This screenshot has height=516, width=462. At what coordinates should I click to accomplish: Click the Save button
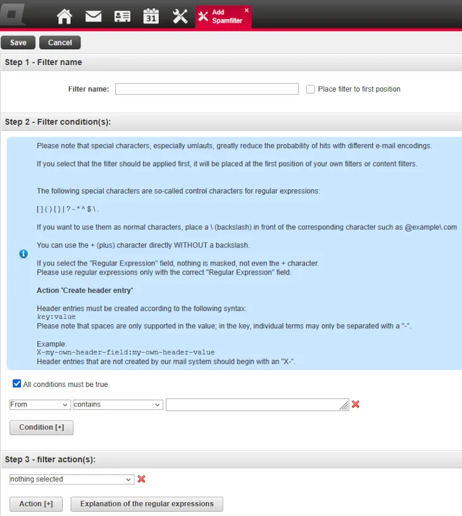[x=18, y=42]
